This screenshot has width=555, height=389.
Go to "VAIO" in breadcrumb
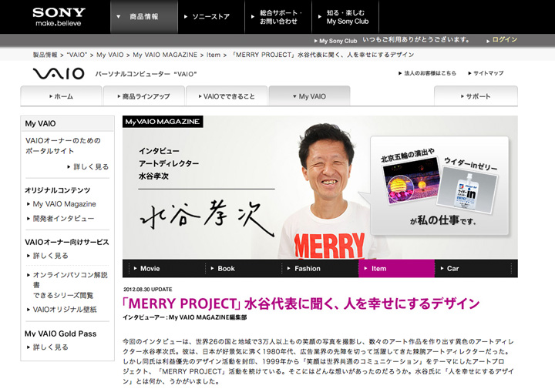pyautogui.click(x=77, y=55)
